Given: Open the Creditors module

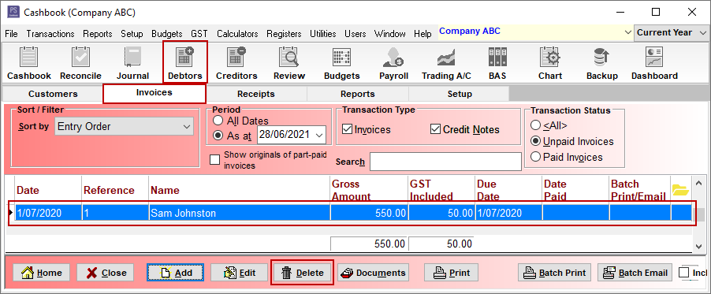Looking at the screenshot, I should point(236,64).
